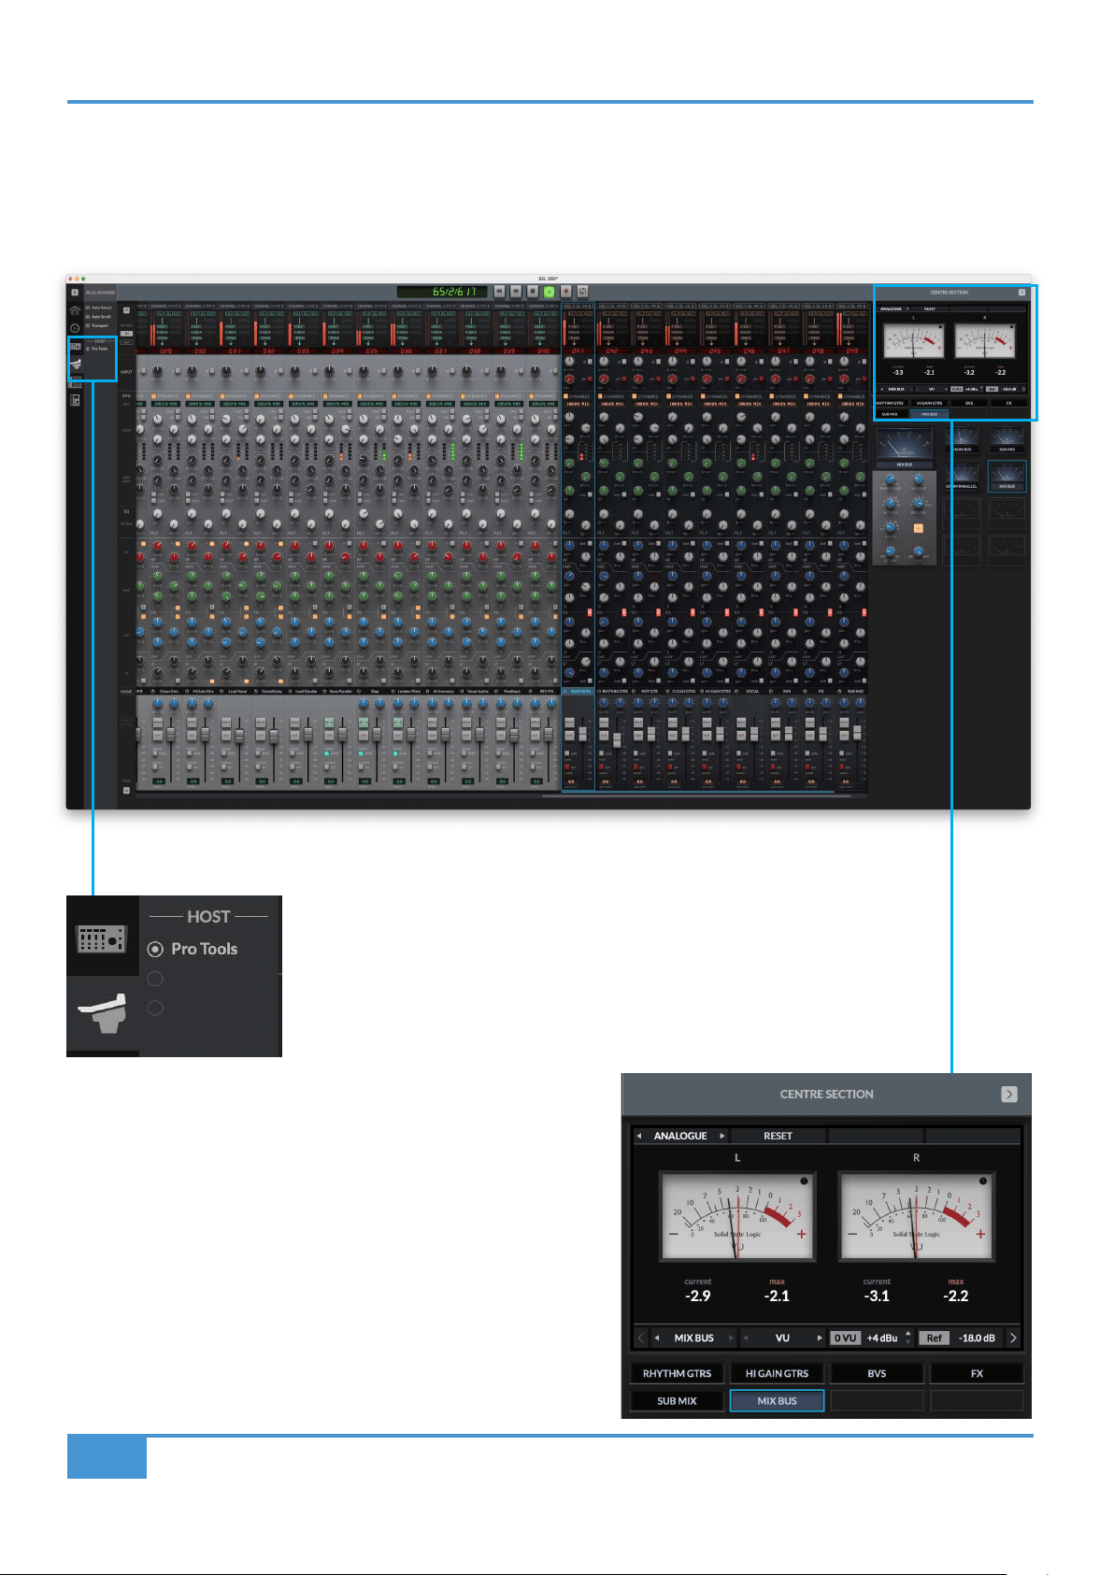Viewport: 1114px width, 1575px height.
Task: Click the Rewind transport button
Action: click(499, 291)
